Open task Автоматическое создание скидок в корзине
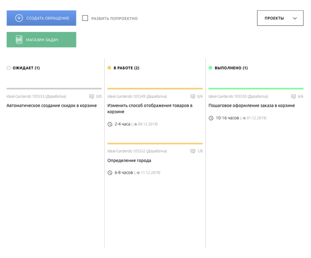The height and width of the screenshot is (258, 311). point(52,105)
